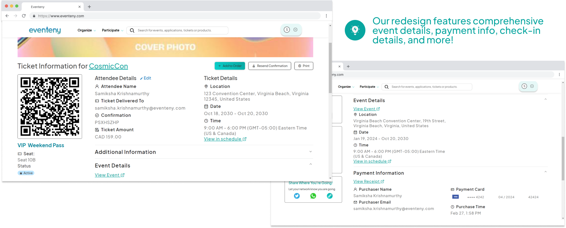This screenshot has width=566, height=228.
Task: Click the S profile avatar in the back window
Action: coord(524,86)
